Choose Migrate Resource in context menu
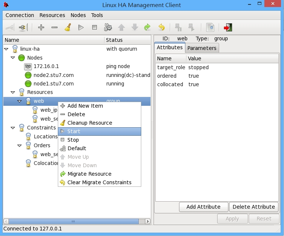284x236 pixels. pyautogui.click(x=99, y=174)
